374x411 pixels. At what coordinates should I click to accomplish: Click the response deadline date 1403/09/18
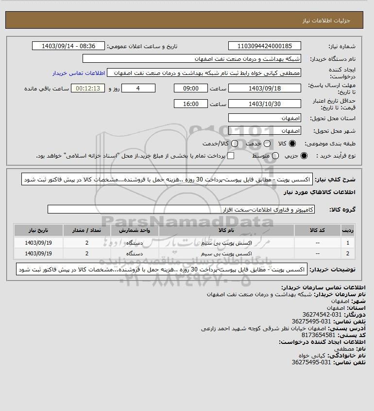265,89
